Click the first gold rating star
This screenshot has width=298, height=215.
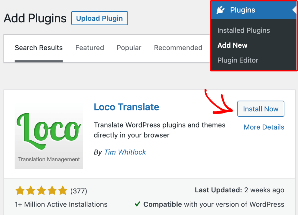pyautogui.click(x=20, y=191)
